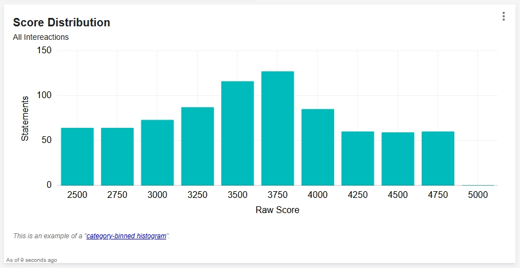The height and width of the screenshot is (268, 520).
Task: Select the 2750 score bar
Action: pos(117,156)
